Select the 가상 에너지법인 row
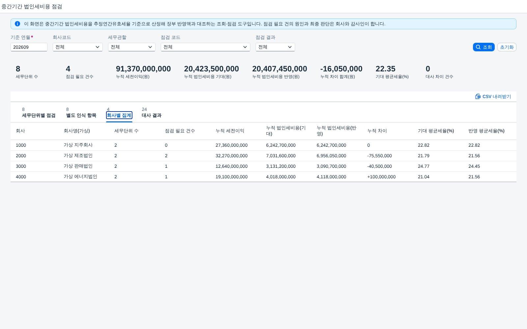This screenshot has width=527, height=329. pos(263,177)
